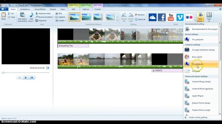This screenshot has height=124, width=222.
Task: Choose highlighted For computer common setting
Action: 201,64
